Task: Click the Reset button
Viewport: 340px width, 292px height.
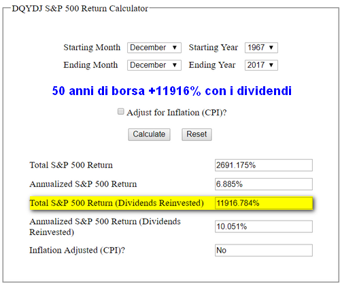Action: pos(197,134)
